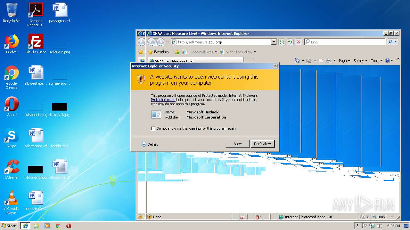Open Web Slice Gallery link
410x230 pixels.
[238, 52]
